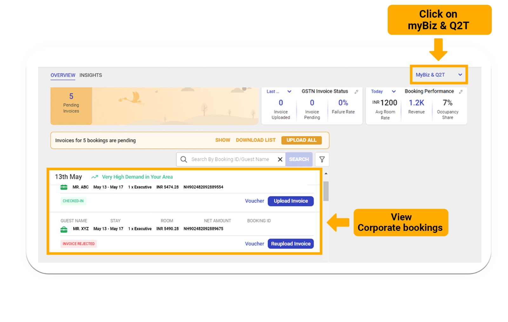Expand the date dropdown showing Last...
Viewport: 508px width, 322px height.
point(279,91)
